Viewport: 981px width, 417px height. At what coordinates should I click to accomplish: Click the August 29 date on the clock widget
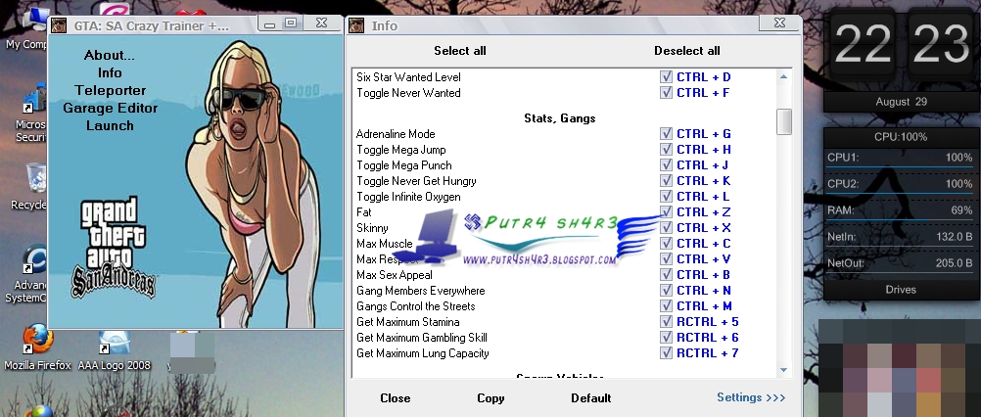(902, 101)
